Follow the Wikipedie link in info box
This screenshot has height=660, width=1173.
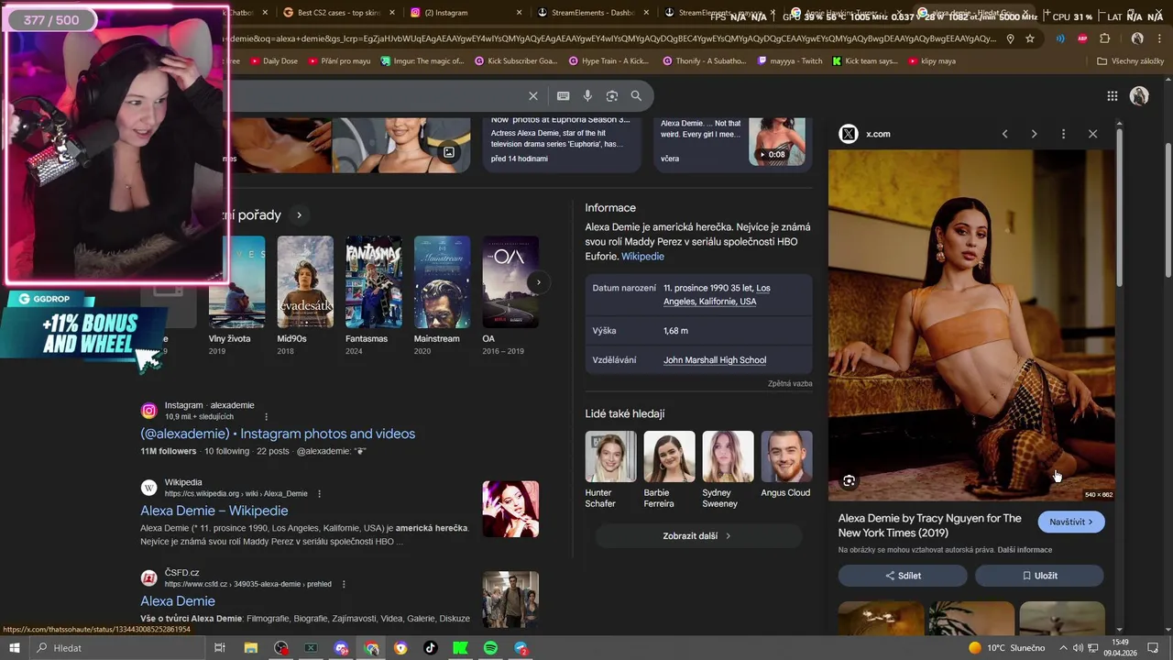click(642, 257)
